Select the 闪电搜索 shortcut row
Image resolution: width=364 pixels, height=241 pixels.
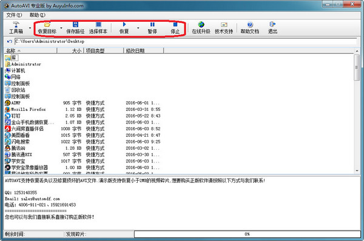[x=83, y=142]
